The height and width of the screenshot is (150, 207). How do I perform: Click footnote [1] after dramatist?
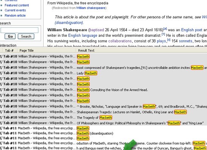[x=163, y=34]
